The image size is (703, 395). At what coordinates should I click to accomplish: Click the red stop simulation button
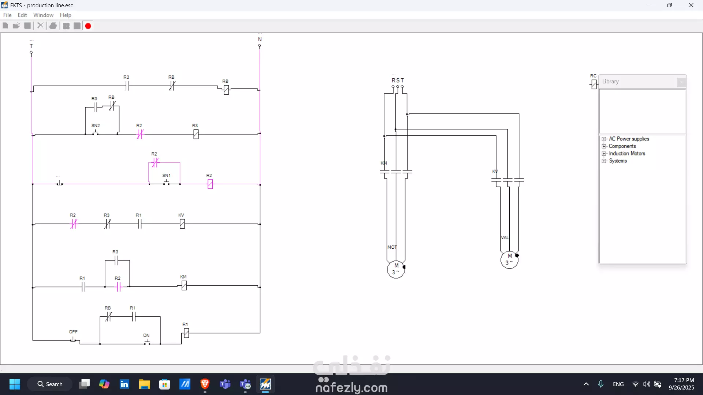(x=88, y=26)
